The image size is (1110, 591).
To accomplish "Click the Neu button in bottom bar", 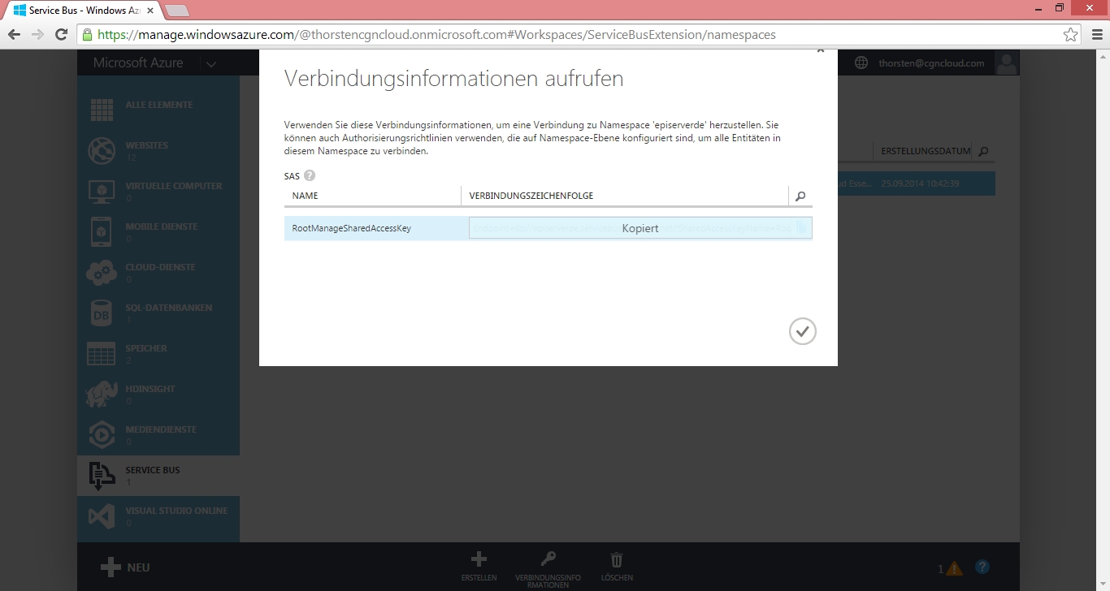I will 126,567.
